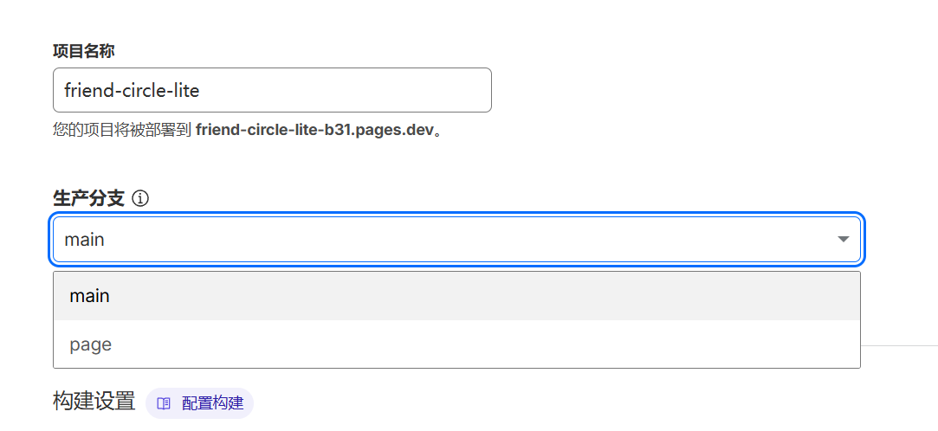Focus the 项目名称 input field

(272, 90)
